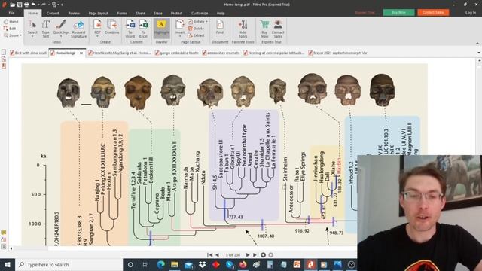Click the Undo arrow

click(x=33, y=5)
